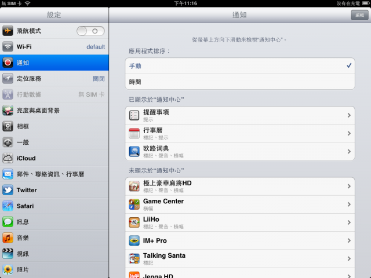
Task: Tap the Jenga HD app icon
Action: click(x=134, y=275)
